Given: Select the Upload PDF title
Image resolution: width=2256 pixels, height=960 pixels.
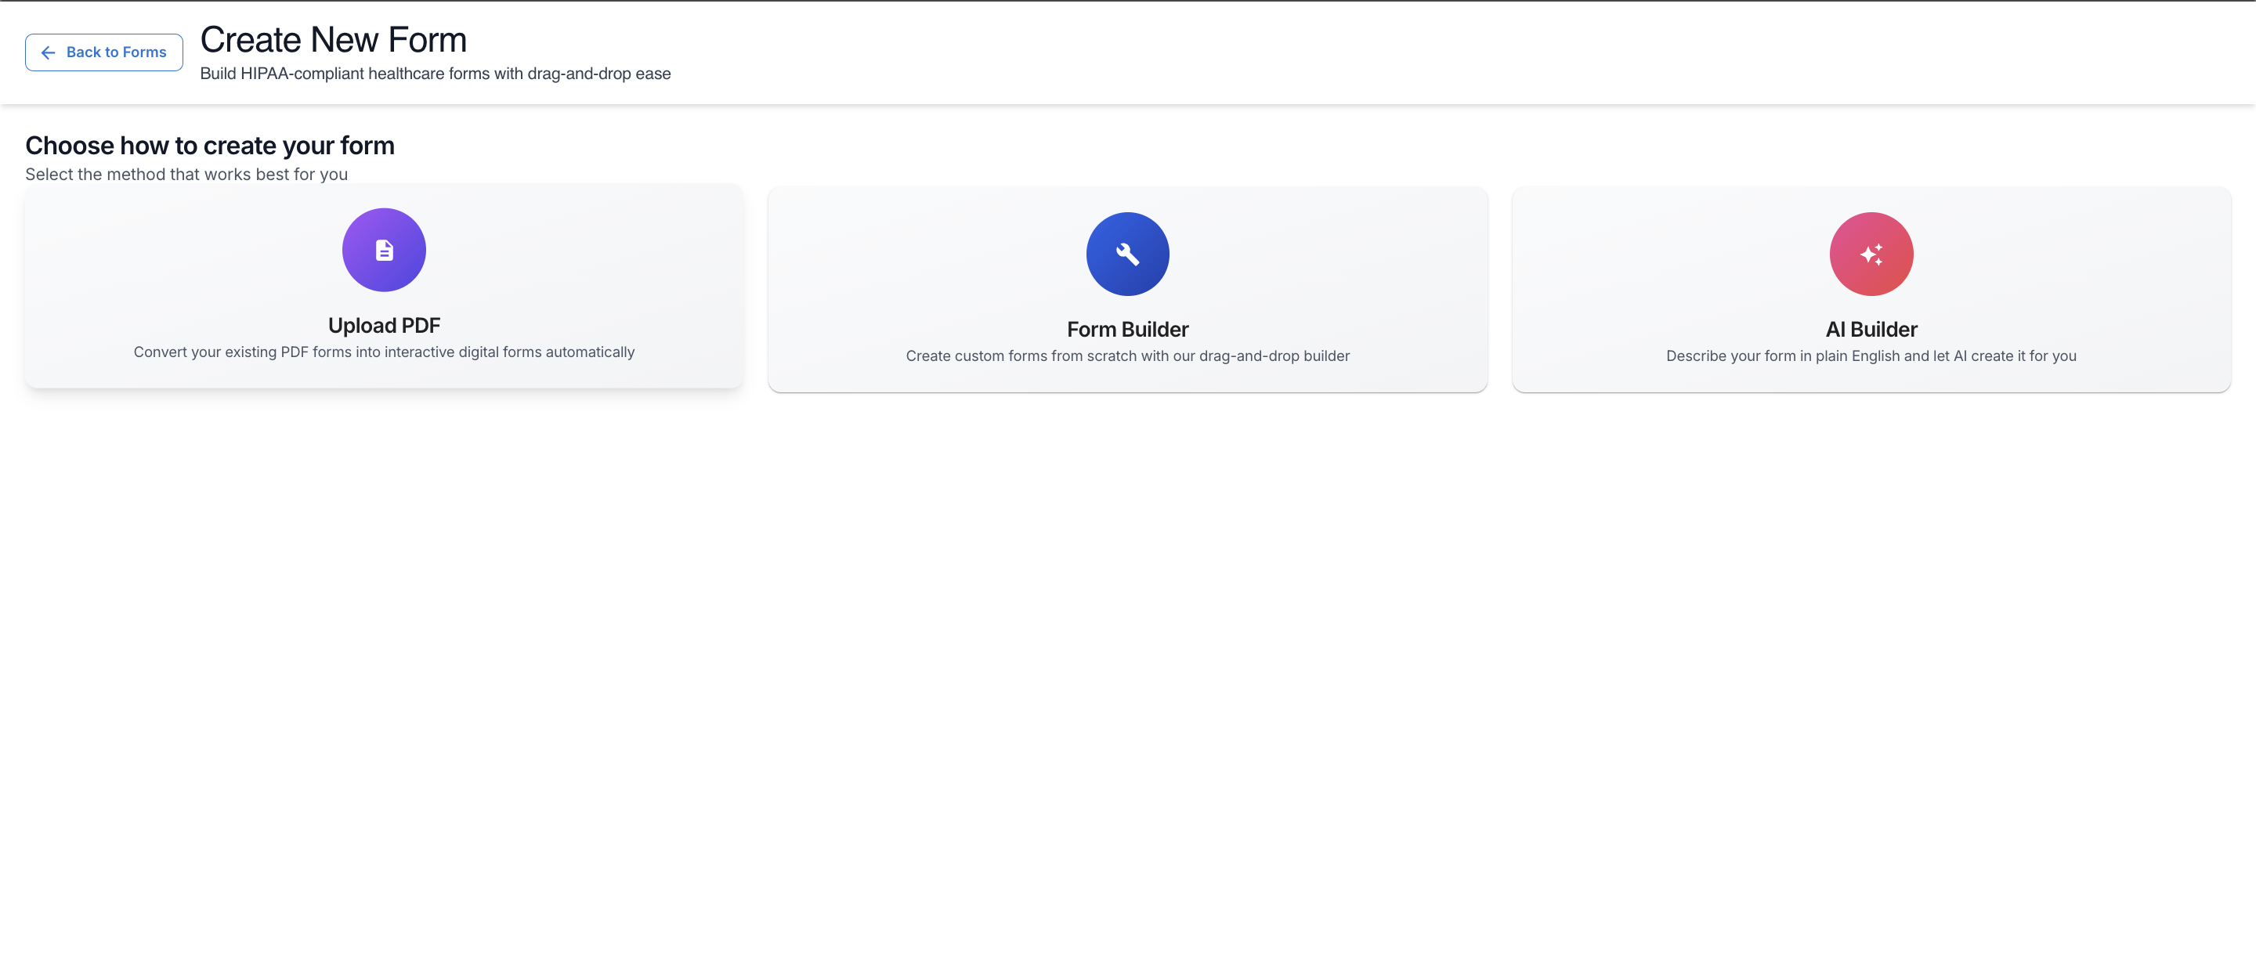Looking at the screenshot, I should click(384, 326).
